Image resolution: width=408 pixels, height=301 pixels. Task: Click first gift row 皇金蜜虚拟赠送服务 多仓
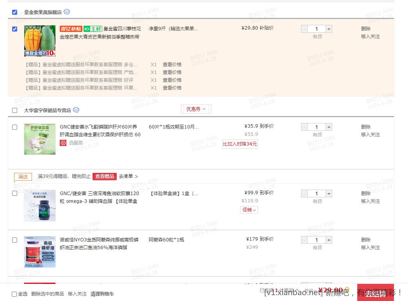click(81, 64)
